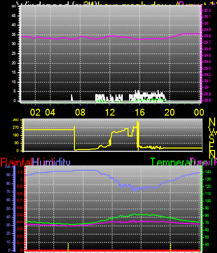Click the 0.9 value on rainfall axis
This screenshot has height=253, width=217.
20,187
